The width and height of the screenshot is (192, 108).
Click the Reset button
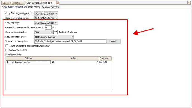(113, 42)
